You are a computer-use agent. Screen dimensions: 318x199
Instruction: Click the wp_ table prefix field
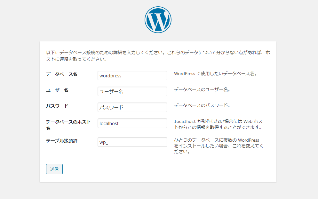click(132, 142)
